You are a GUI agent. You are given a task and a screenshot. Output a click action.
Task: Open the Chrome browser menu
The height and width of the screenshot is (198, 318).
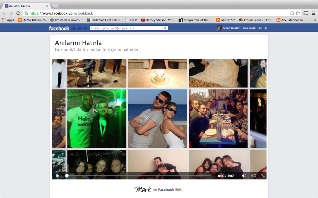[x=313, y=14]
